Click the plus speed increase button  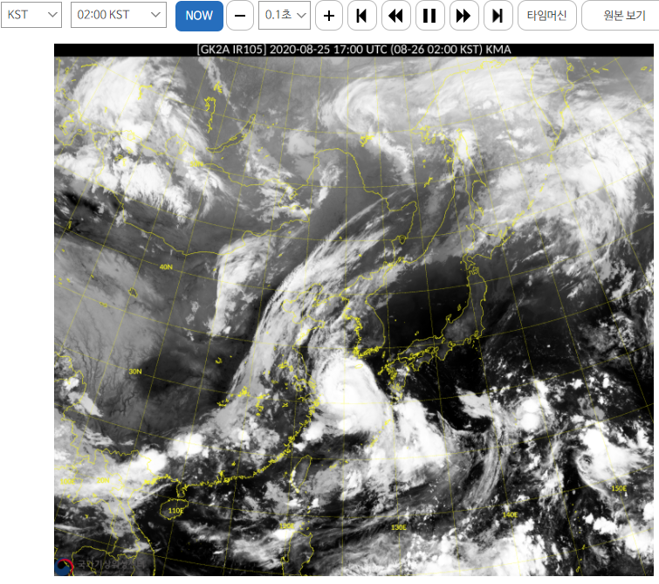pos(328,16)
